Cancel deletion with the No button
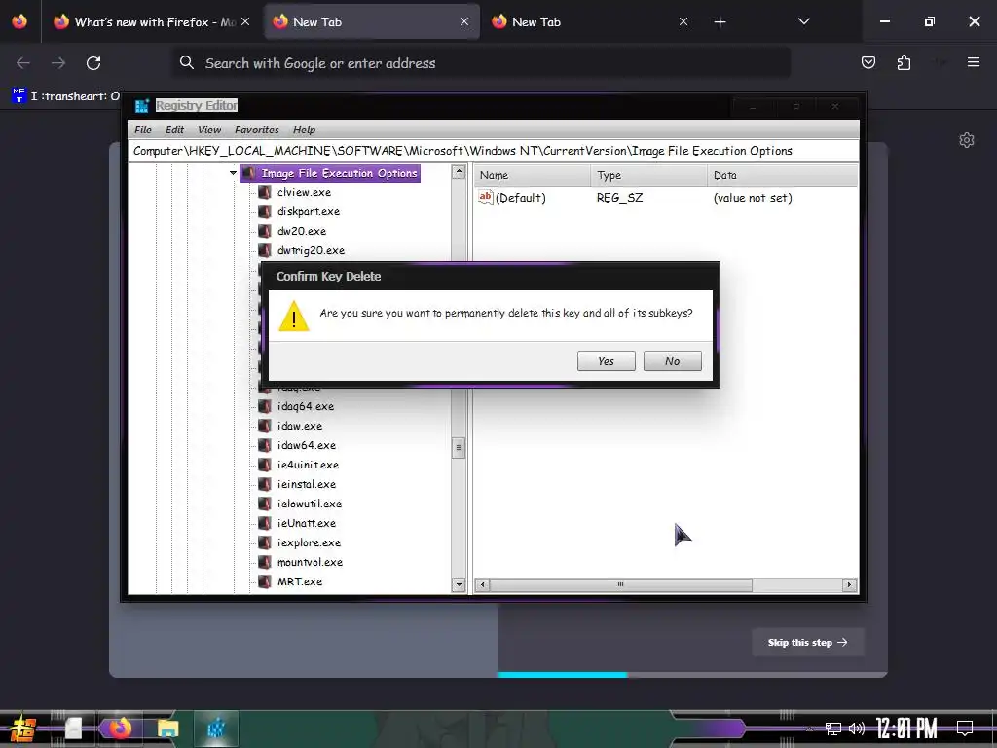997x748 pixels. 672,361
